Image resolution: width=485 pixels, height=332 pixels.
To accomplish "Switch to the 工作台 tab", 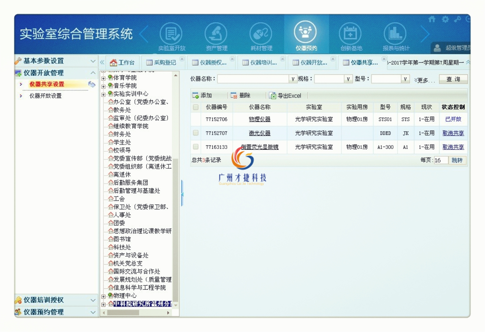I will [x=123, y=63].
